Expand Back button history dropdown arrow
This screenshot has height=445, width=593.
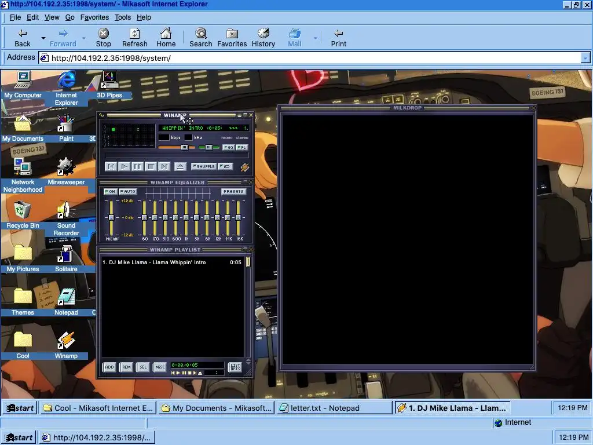(43, 38)
